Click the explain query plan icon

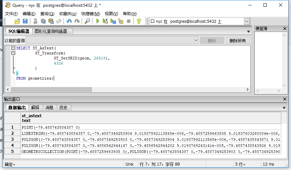[x=121, y=22]
